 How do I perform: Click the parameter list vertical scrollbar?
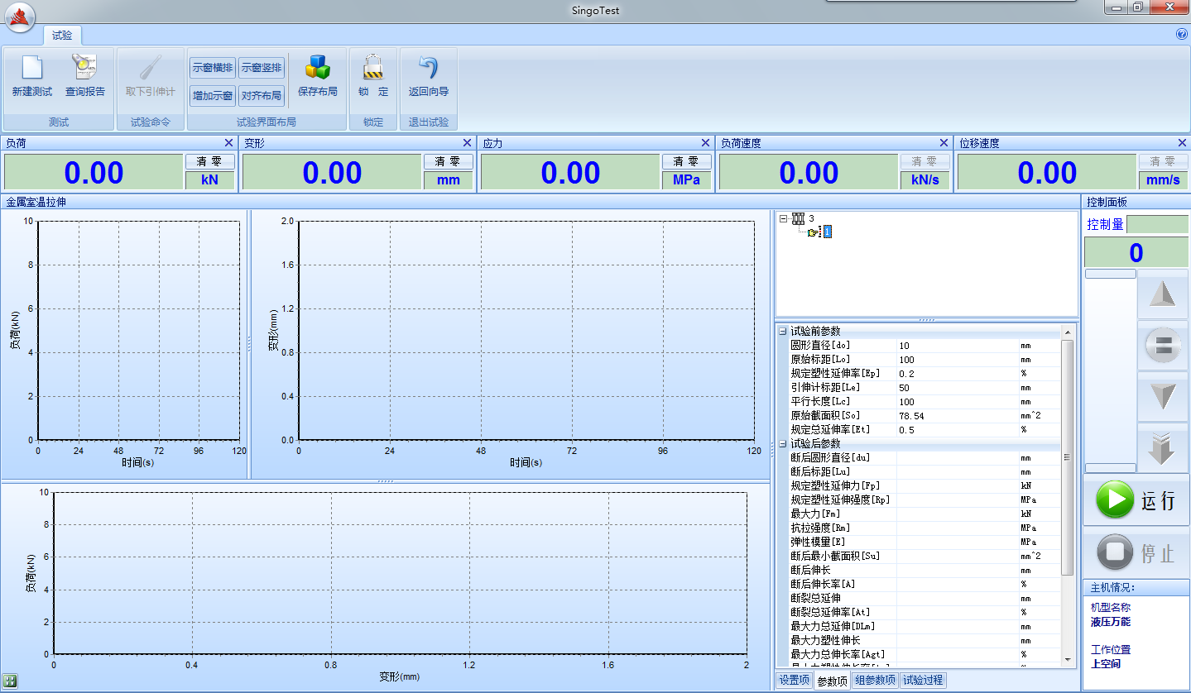coord(1067,457)
